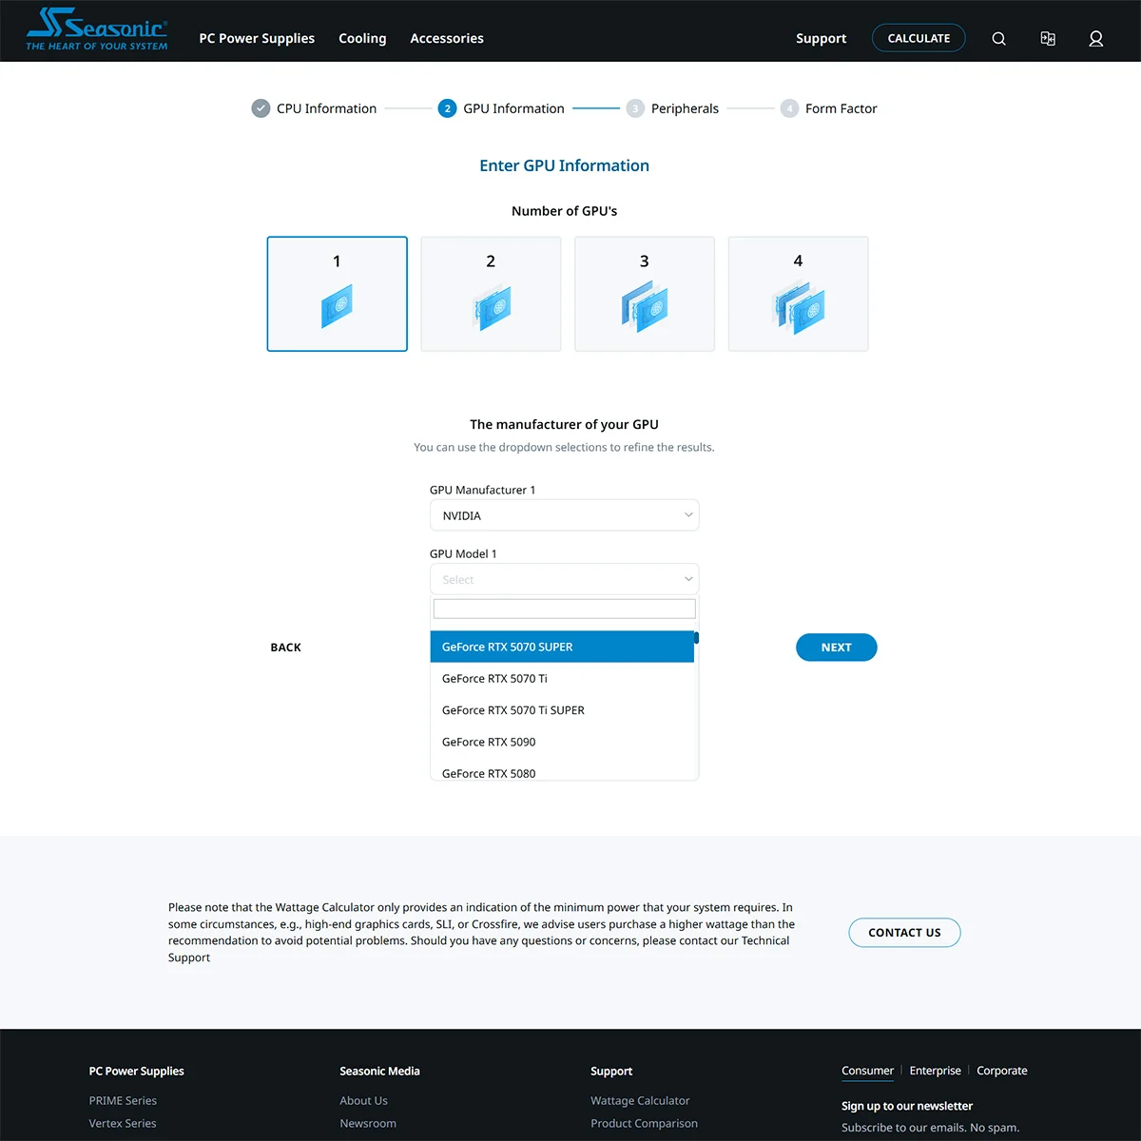Click the Form Factor step circle indicator
This screenshot has height=1141, width=1141.
pos(790,107)
